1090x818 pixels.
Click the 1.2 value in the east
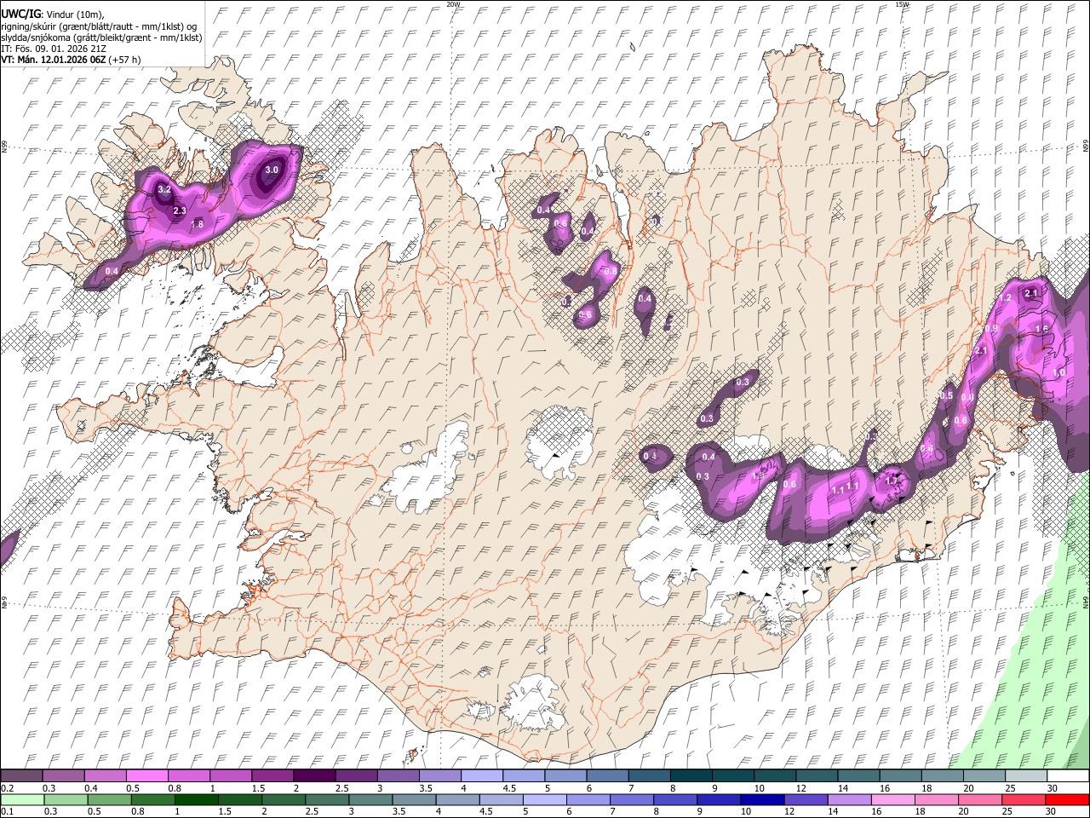coord(1005,298)
